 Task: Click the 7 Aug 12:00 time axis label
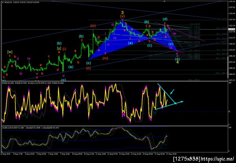64,154
